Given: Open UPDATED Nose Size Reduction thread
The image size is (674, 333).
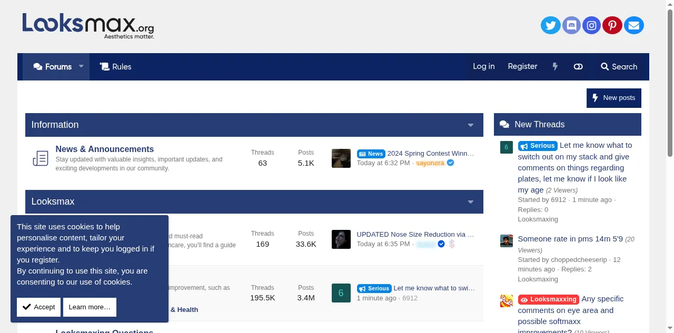Looking at the screenshot, I should coord(415,235).
